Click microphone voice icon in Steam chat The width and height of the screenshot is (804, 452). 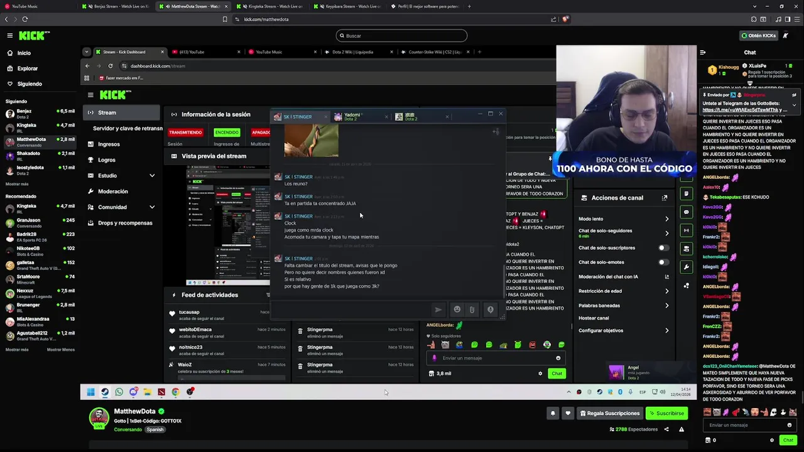(x=491, y=309)
